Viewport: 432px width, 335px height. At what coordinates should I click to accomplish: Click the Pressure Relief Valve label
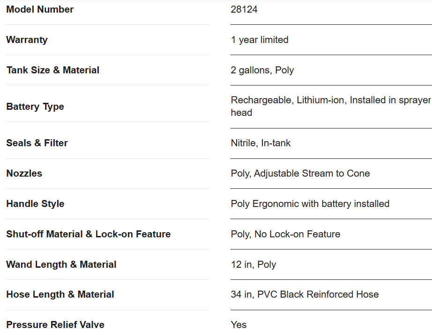(x=55, y=325)
